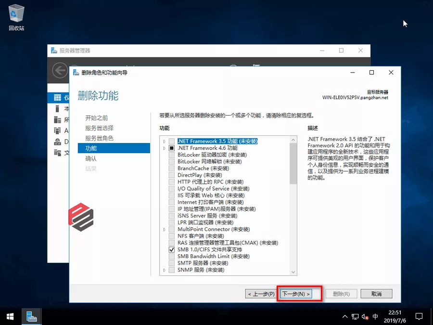Open the notification center icon

point(419,316)
